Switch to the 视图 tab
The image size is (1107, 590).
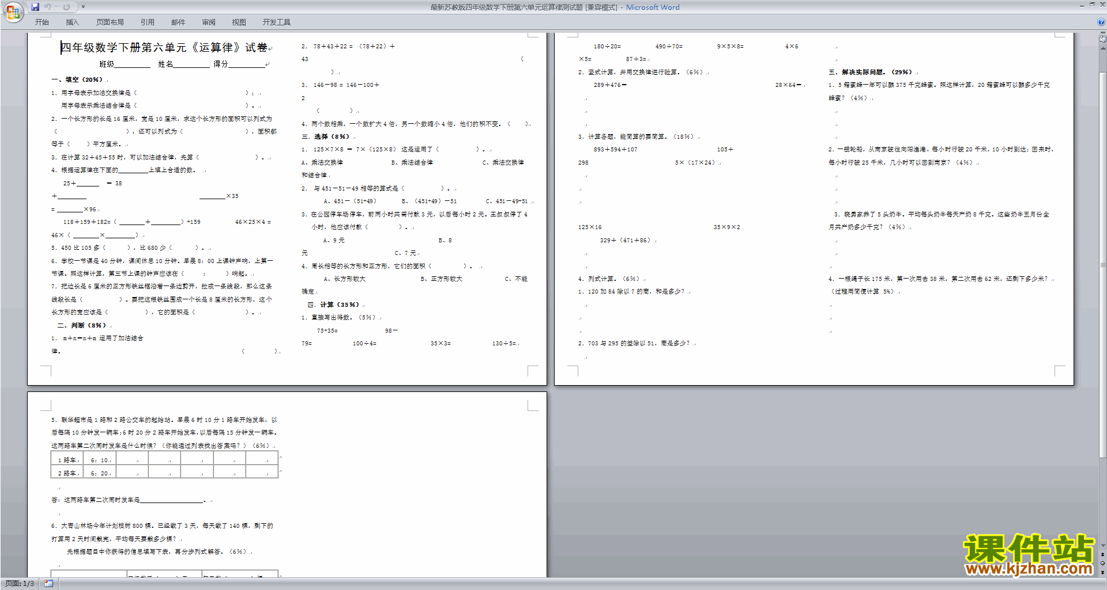point(239,22)
